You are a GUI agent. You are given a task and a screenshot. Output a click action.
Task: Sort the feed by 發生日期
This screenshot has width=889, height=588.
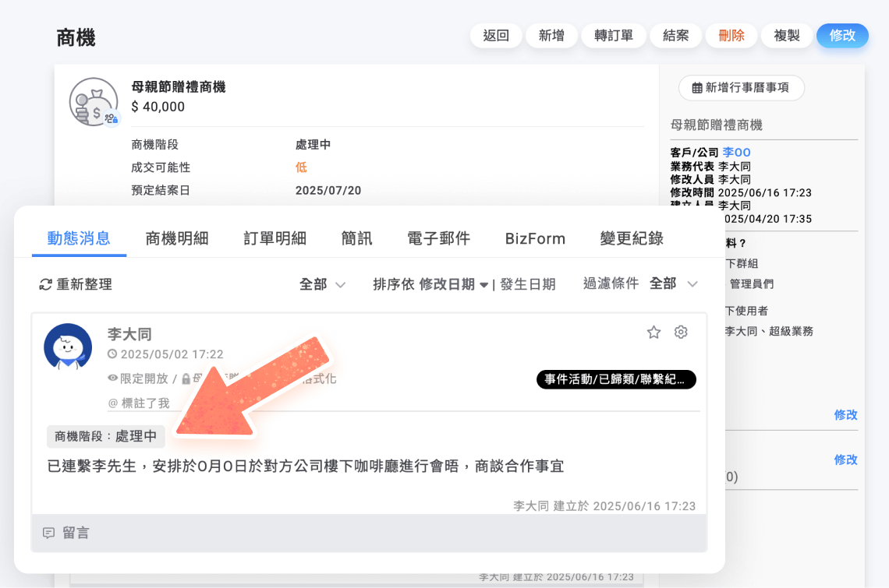point(527,284)
